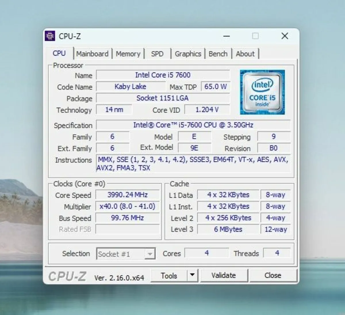345x315 pixels.
Task: Click the Name field Intel Core i5 7600
Action: click(163, 75)
